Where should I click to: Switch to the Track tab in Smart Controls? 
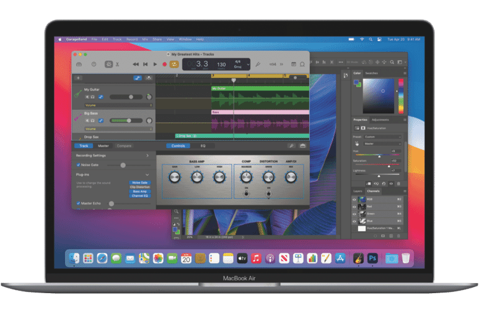pos(84,146)
